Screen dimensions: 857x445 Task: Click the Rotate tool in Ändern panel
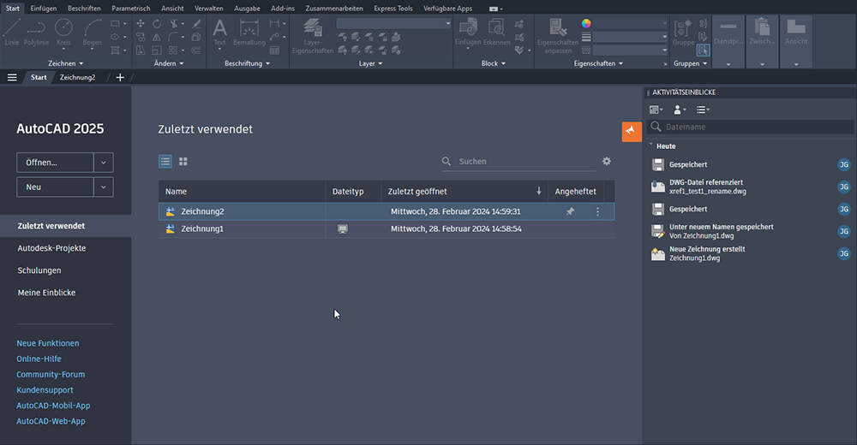point(157,23)
